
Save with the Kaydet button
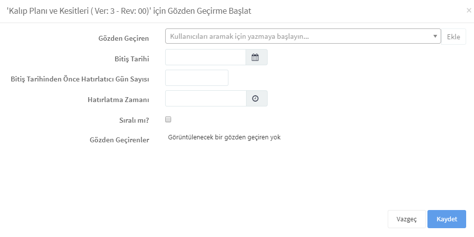pyautogui.click(x=447, y=219)
